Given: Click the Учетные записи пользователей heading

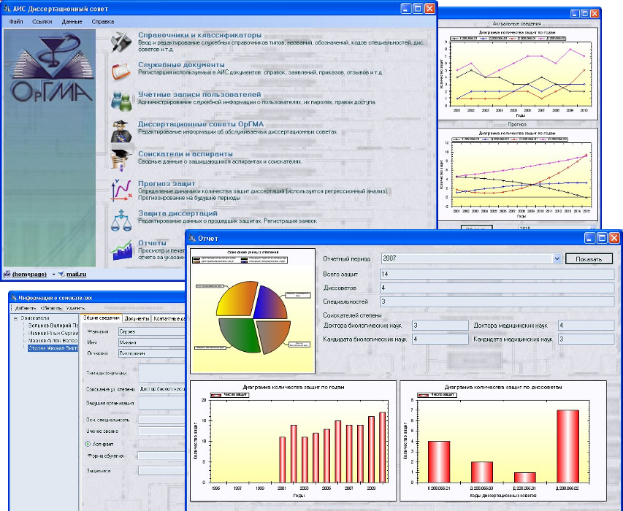Looking at the screenshot, I should (199, 94).
